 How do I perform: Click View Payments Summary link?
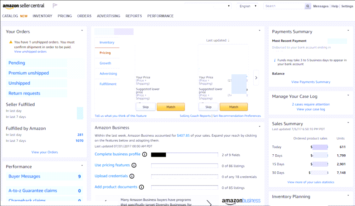[x=311, y=82]
